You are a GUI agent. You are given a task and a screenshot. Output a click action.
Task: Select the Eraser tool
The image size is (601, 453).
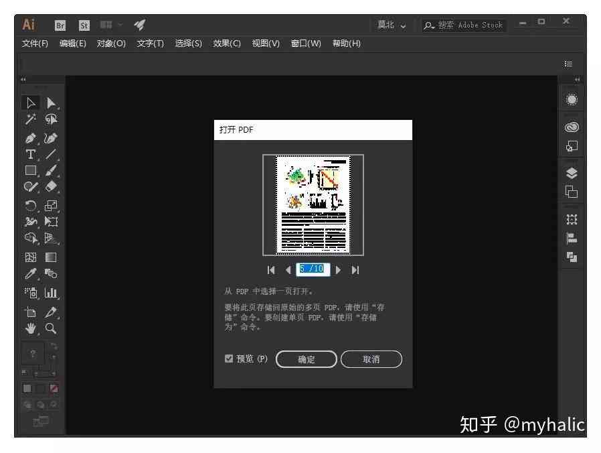point(51,187)
